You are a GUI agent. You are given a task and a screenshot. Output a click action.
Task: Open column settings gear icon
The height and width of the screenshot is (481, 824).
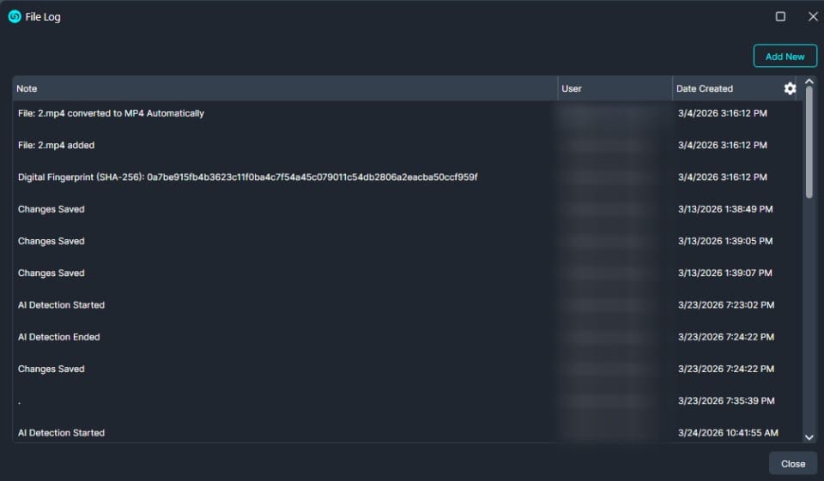pyautogui.click(x=790, y=88)
